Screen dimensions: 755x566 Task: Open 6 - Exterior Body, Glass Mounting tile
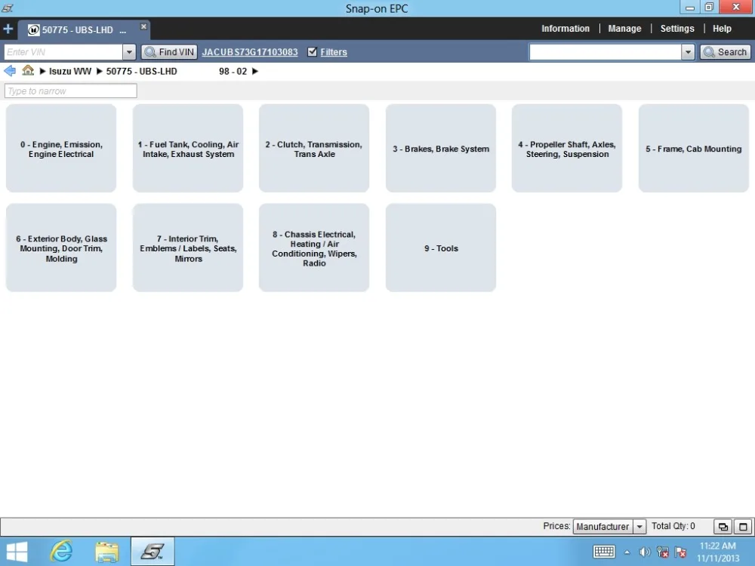point(61,248)
